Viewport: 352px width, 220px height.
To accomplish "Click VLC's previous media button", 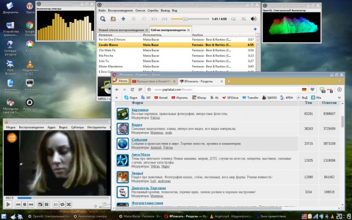I will click(x=18, y=205).
